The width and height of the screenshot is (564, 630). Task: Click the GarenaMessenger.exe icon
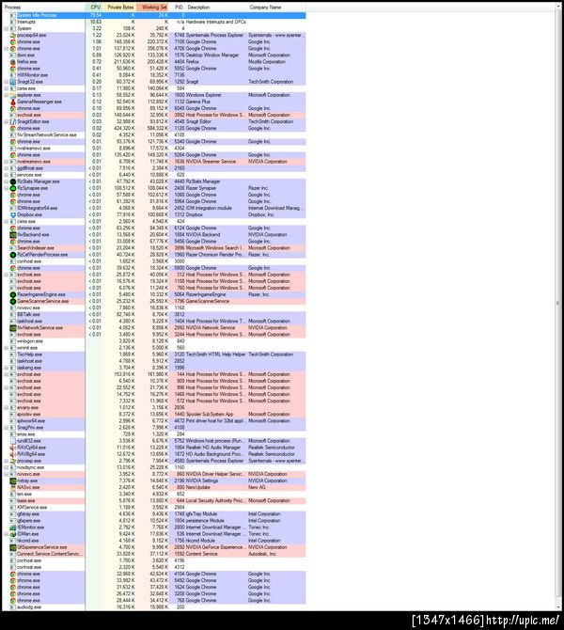tap(13, 102)
